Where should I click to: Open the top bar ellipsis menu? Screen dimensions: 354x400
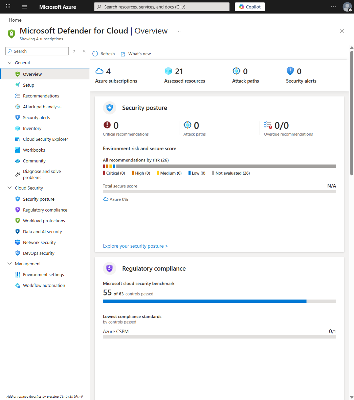pos(334,7)
